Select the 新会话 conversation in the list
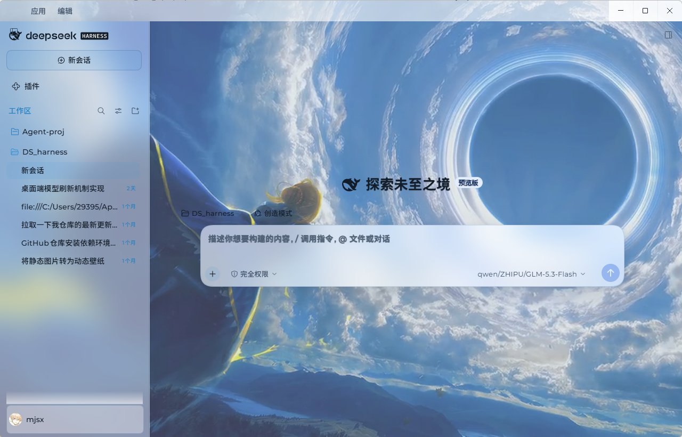The height and width of the screenshot is (437, 682). tap(74, 171)
